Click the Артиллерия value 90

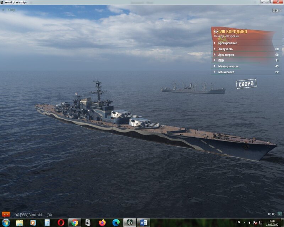coord(277,55)
